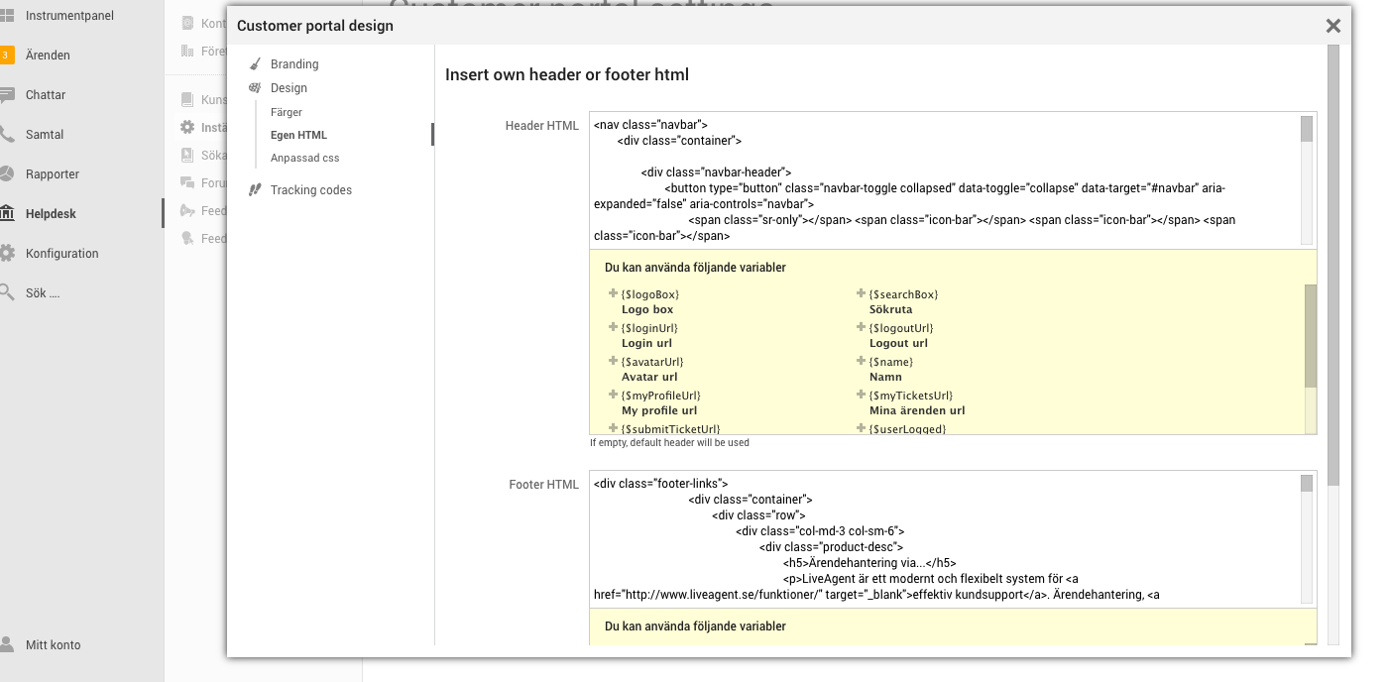Select Färger under Design
The height and width of the screenshot is (682, 1389).
coord(287,112)
